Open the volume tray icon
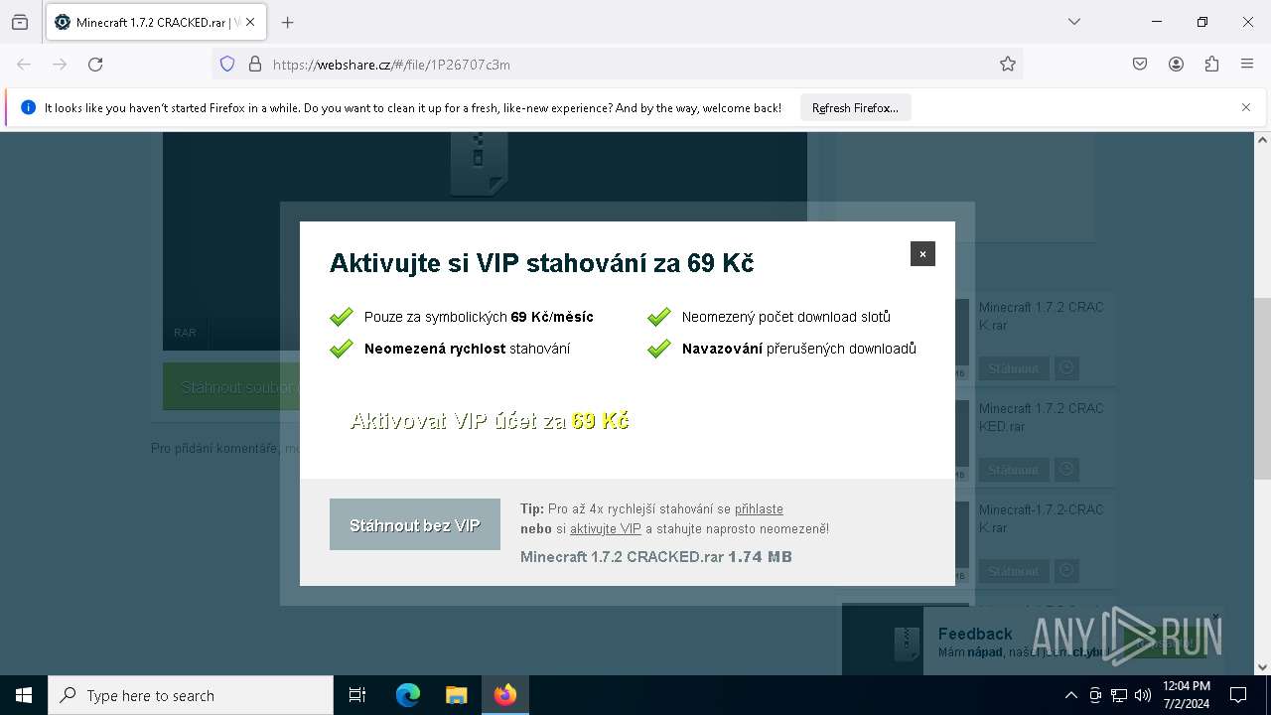Image resolution: width=1271 pixels, height=715 pixels. (1143, 695)
